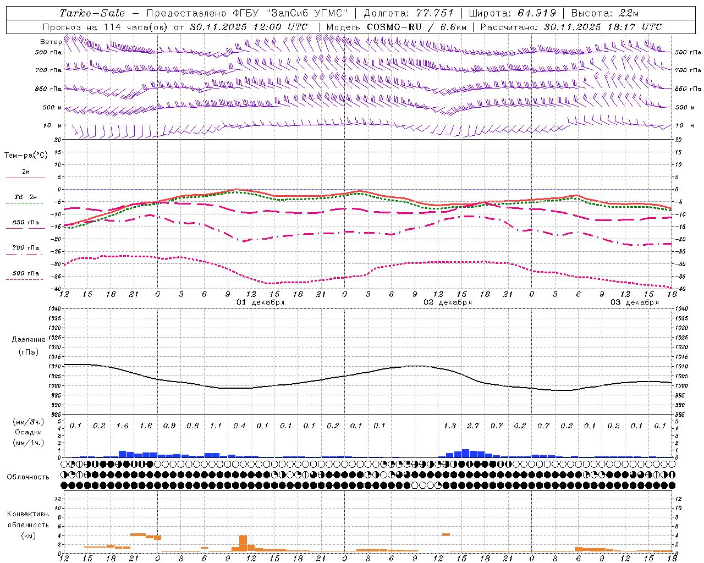
Task: Click the '0.9' three-hour precipitation value
Action: (169, 426)
